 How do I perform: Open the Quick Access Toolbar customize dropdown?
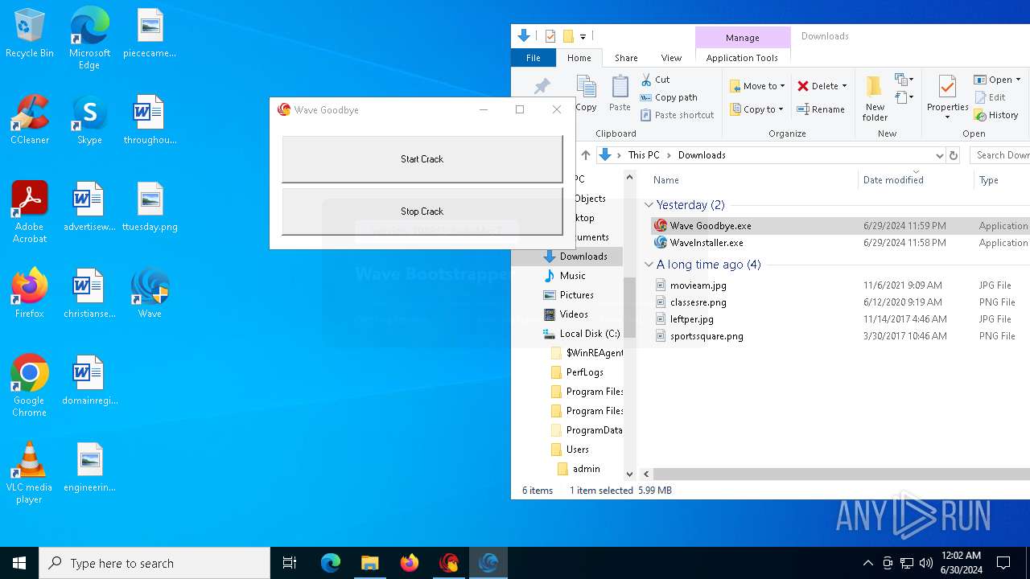pyautogui.click(x=583, y=36)
